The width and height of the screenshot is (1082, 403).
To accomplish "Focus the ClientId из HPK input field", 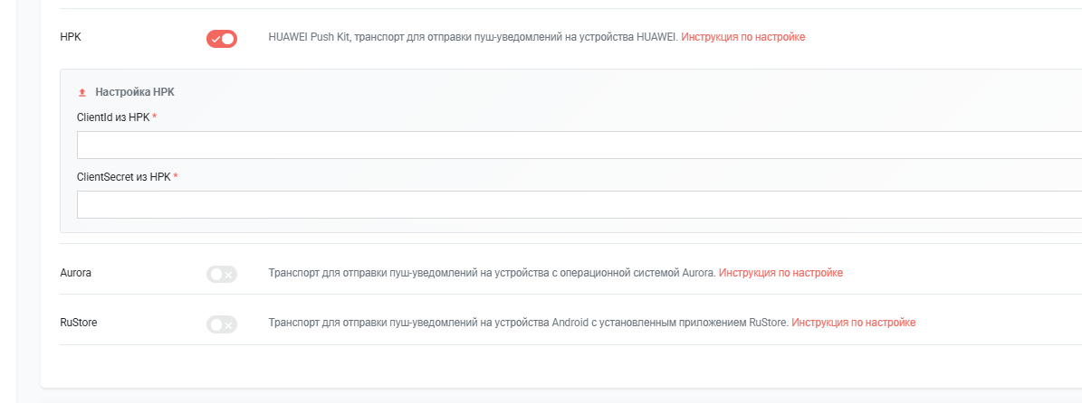I will tap(579, 145).
